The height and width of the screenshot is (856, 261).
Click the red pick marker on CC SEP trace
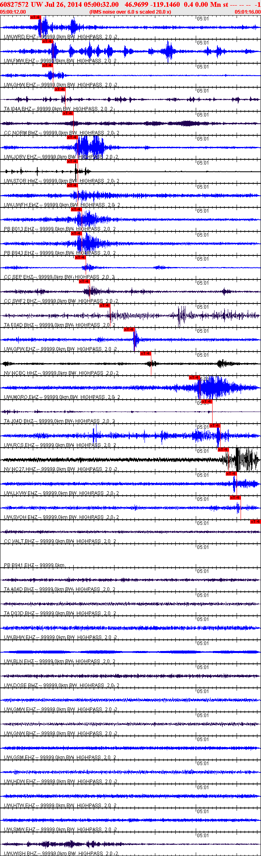point(80,257)
